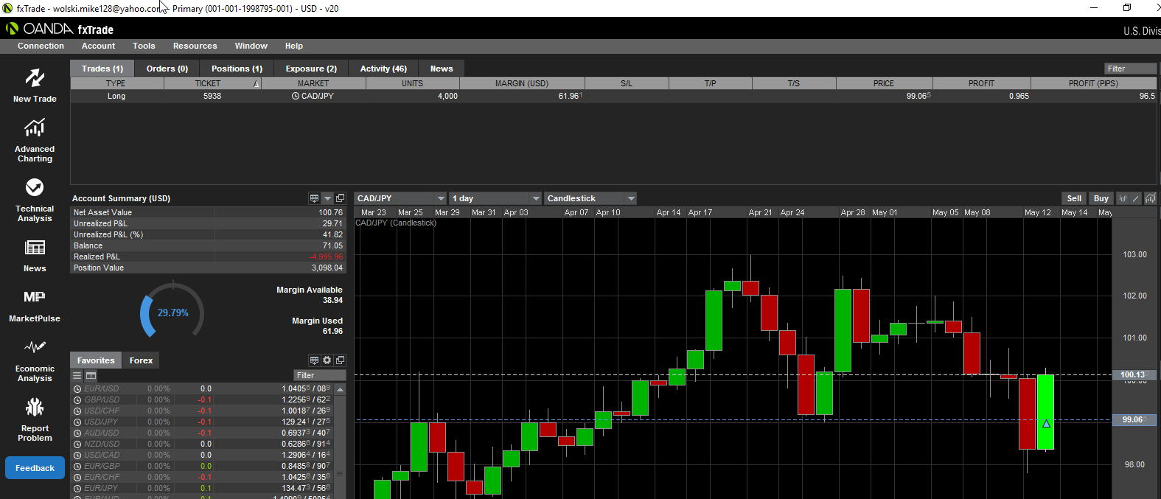Switch rates panel to tile view
1161x499 pixels.
tap(91, 375)
